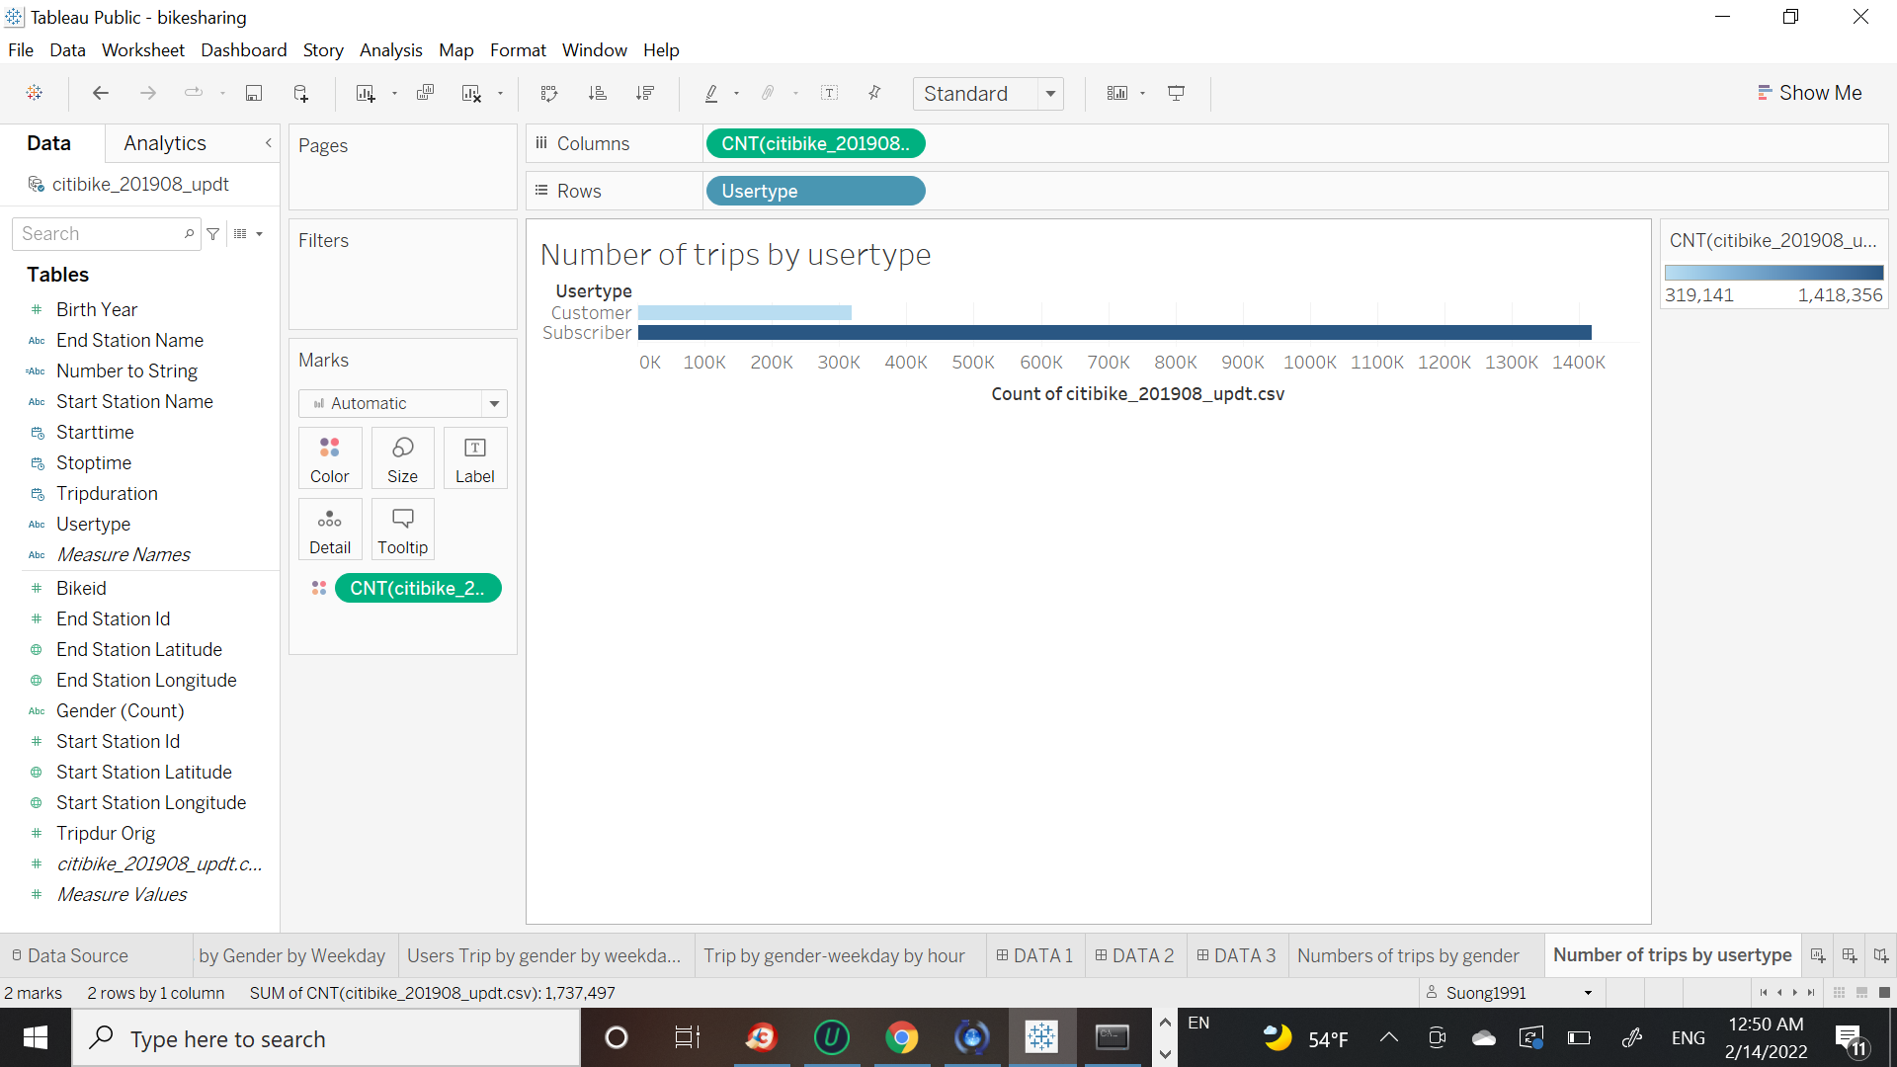Click the Duplicate sheet toolbar icon
The width and height of the screenshot is (1897, 1067).
point(425,93)
